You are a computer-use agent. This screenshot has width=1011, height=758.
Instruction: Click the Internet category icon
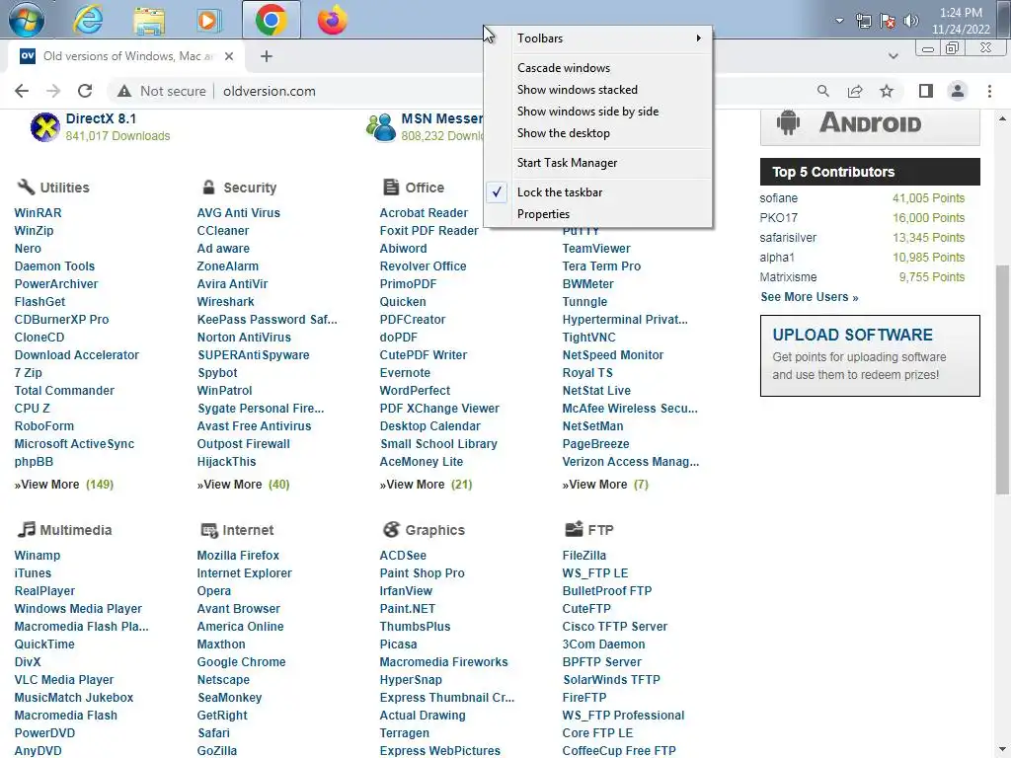pos(209,530)
